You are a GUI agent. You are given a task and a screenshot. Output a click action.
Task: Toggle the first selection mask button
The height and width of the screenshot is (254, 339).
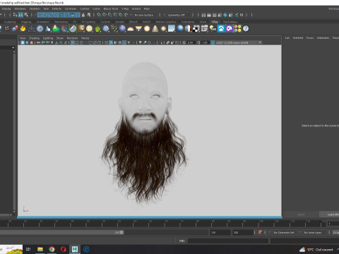(x=40, y=15)
